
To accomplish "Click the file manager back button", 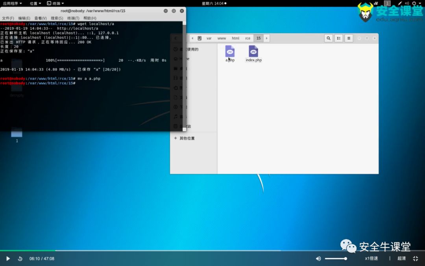I will (x=176, y=38).
